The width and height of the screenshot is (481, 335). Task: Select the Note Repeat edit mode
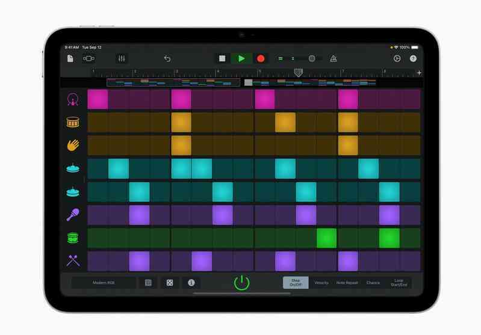pyautogui.click(x=347, y=283)
